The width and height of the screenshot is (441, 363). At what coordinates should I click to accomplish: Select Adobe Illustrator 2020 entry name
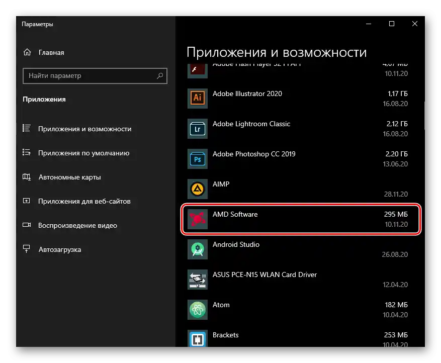coord(247,94)
